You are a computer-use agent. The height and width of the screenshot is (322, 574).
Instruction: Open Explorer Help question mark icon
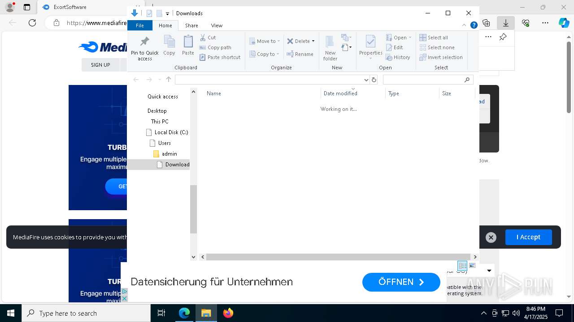(474, 25)
